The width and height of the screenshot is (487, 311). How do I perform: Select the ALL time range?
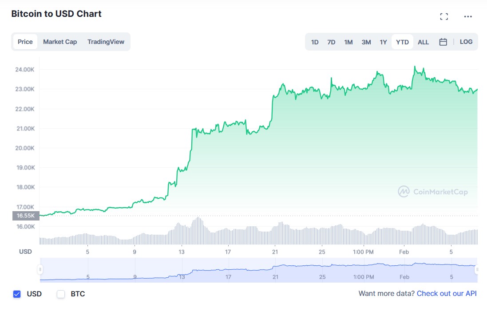[423, 42]
